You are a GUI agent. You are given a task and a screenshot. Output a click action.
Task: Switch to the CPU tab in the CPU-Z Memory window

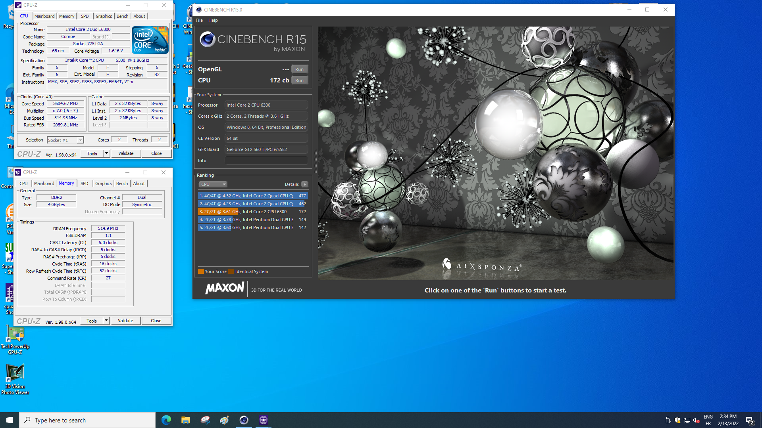24,183
